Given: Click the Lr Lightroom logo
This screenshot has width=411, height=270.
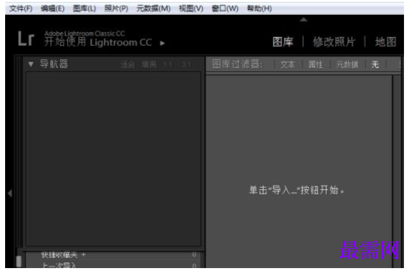Looking at the screenshot, I should click(x=26, y=39).
